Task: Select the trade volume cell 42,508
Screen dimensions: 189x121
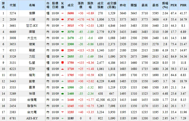Action: [100, 100]
